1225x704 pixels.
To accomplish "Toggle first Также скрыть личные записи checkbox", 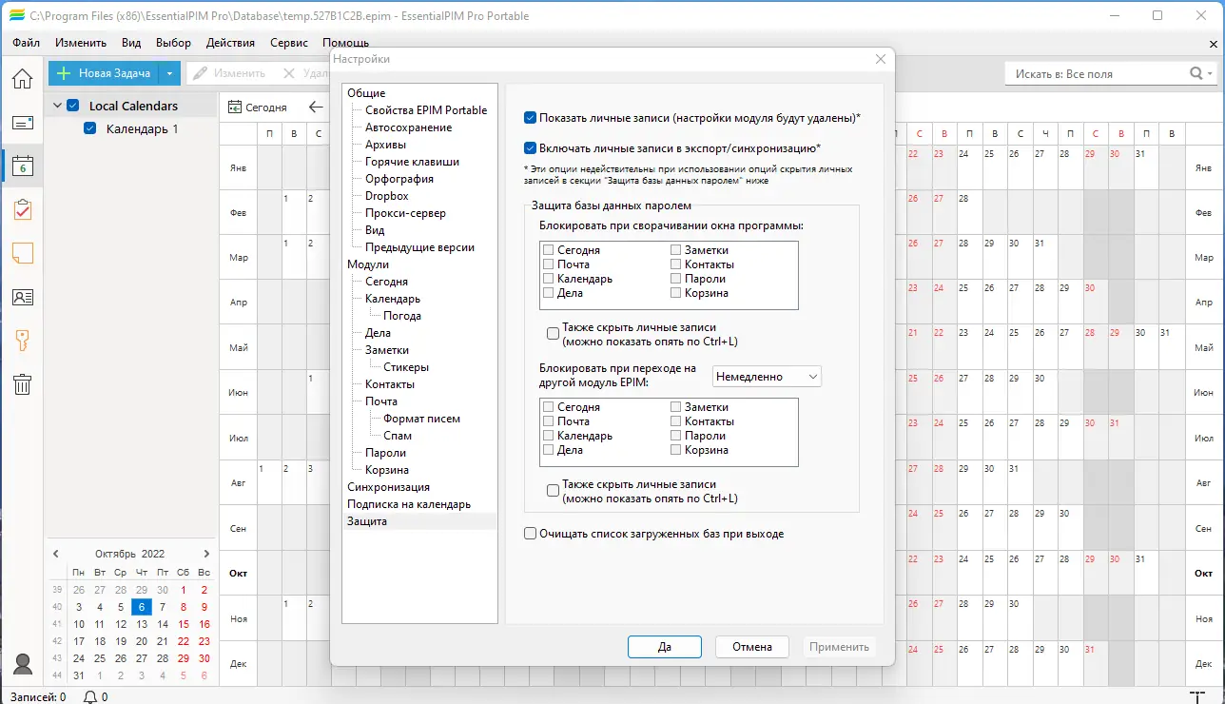I will pos(553,334).
